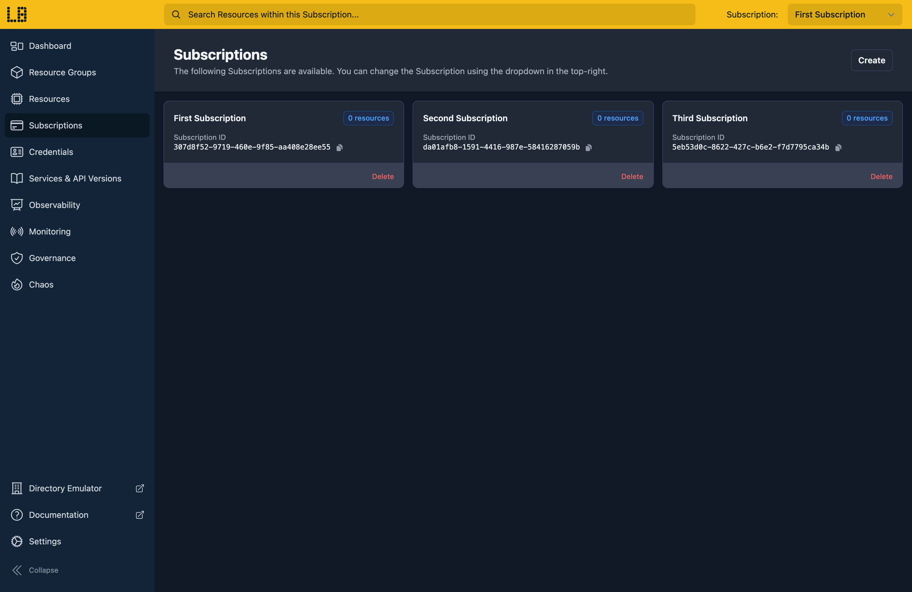Open the Documentation link text

59,515
